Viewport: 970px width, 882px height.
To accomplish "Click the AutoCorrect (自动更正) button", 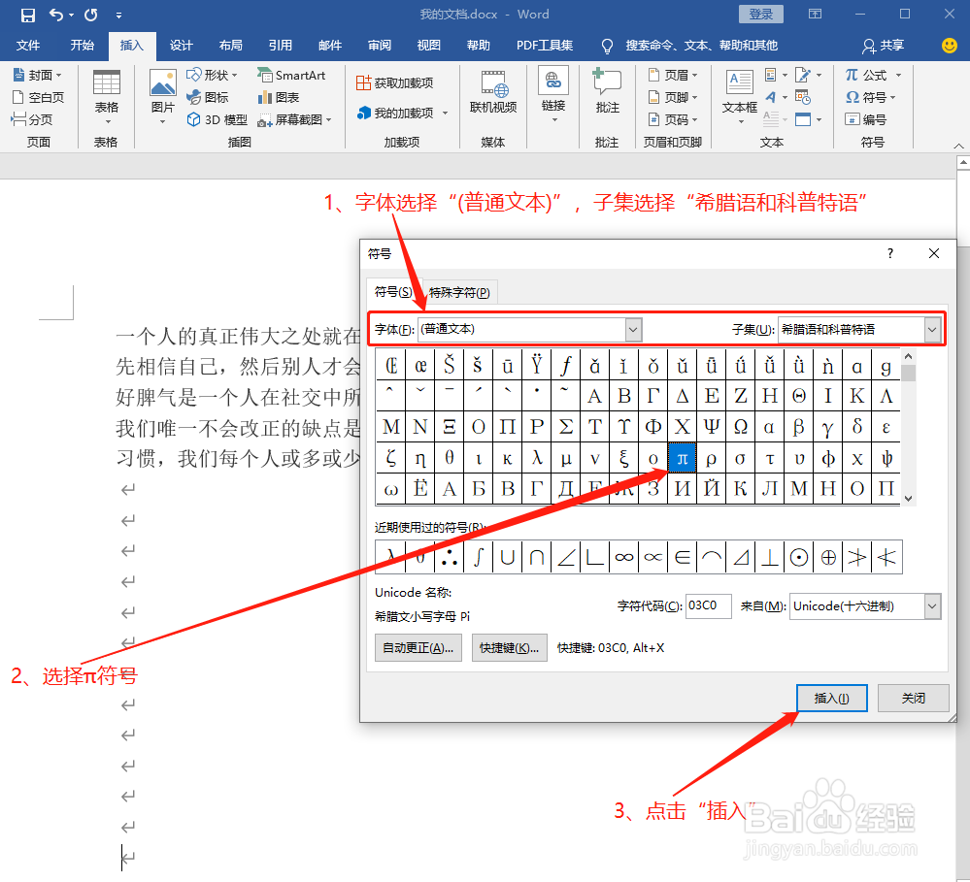I will (418, 648).
